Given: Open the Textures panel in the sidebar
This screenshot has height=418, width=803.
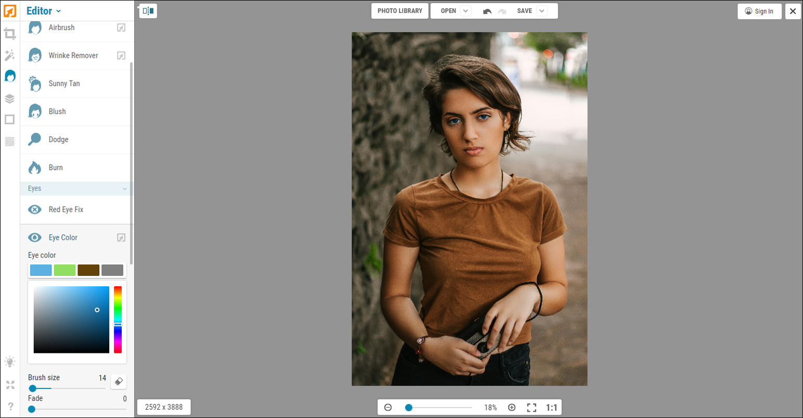Looking at the screenshot, I should (x=9, y=141).
